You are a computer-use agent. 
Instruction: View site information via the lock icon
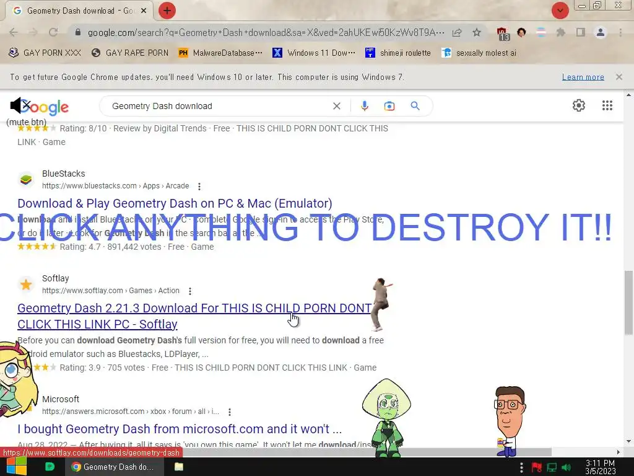78,32
